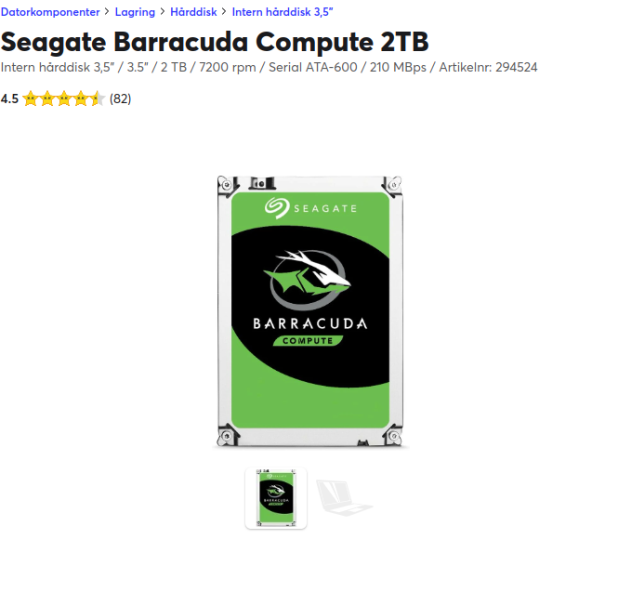Open the Datorkomponenter breadcrumb link
This screenshot has height=592, width=618.
pos(50,12)
